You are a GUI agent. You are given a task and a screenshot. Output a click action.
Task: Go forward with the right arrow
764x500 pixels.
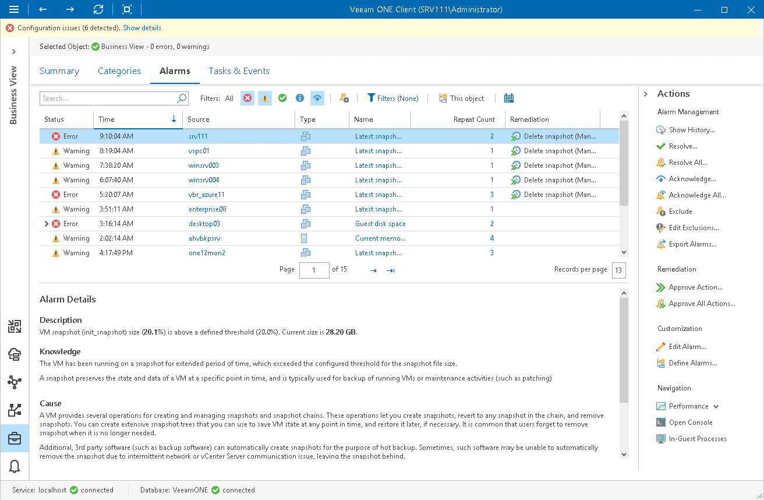[x=70, y=9]
